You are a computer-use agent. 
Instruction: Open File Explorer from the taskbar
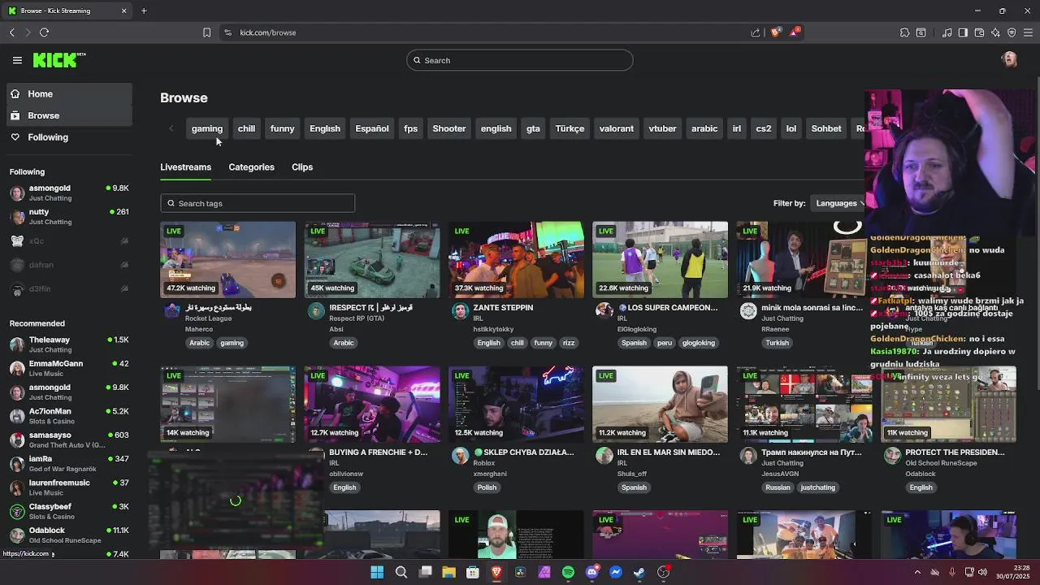[448, 572]
